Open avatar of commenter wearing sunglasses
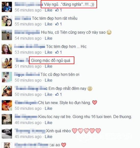Image resolution: width=140 pixels, height=148 pixels. (x=7, y=91)
